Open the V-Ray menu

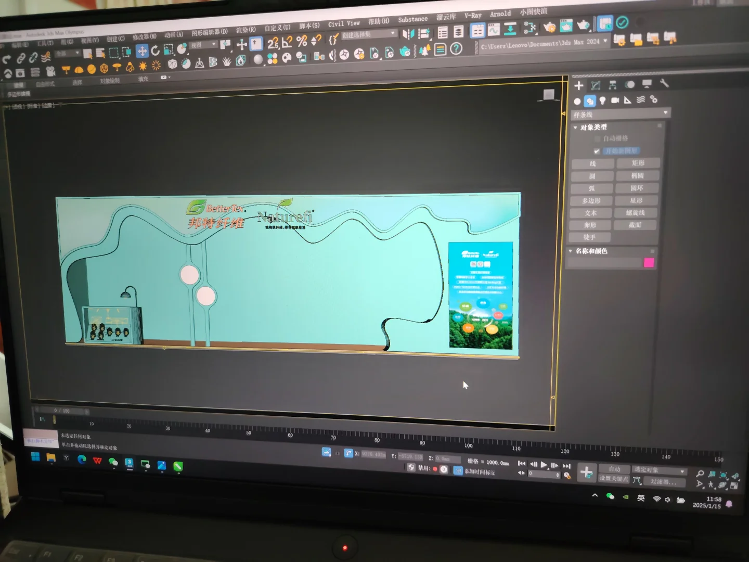473,16
